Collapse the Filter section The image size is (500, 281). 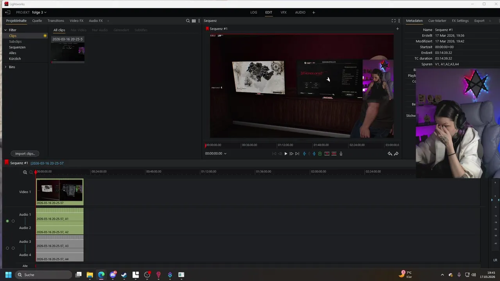[x=6, y=30]
